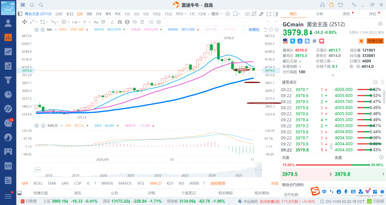Toggle the left watchlist panel
386x205 pixels.
click(x=20, y=14)
